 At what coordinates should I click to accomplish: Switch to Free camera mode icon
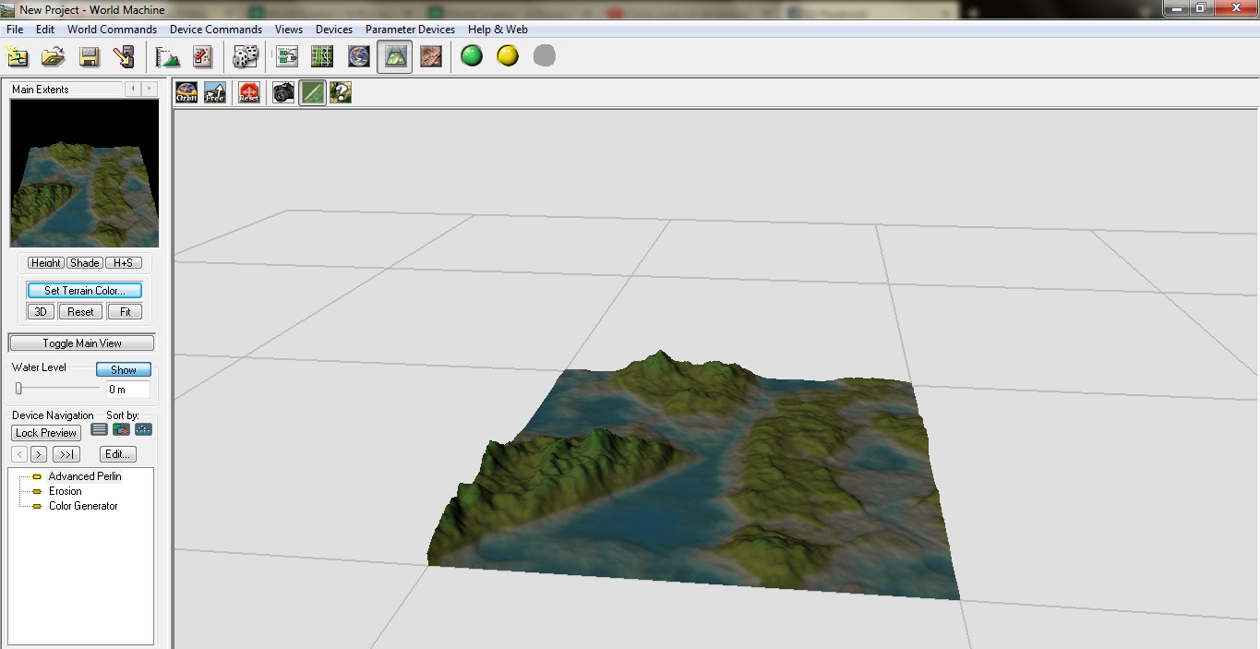click(214, 92)
